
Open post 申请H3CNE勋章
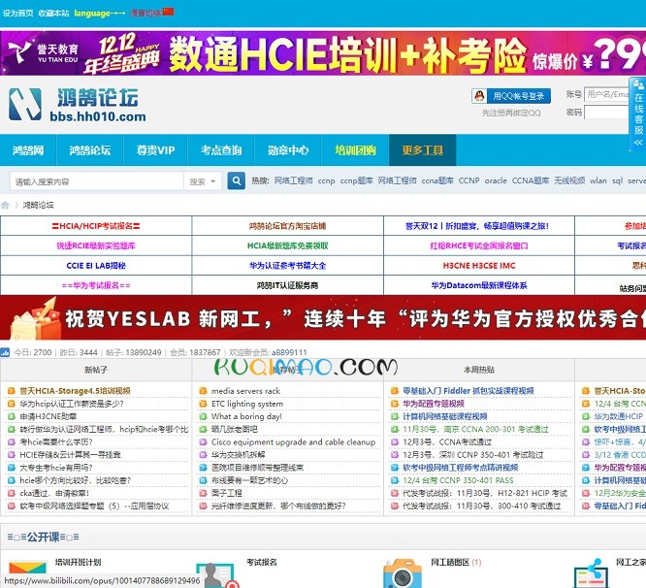click(48, 416)
